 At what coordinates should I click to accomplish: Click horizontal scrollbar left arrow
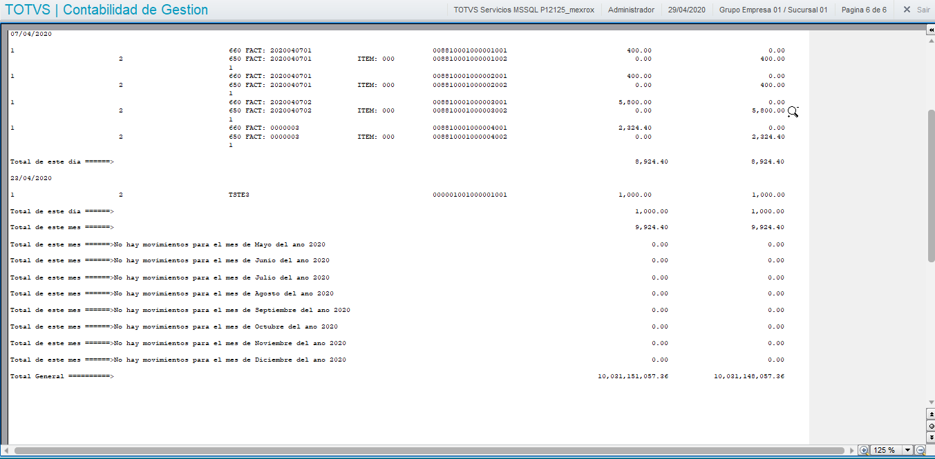tap(6, 450)
